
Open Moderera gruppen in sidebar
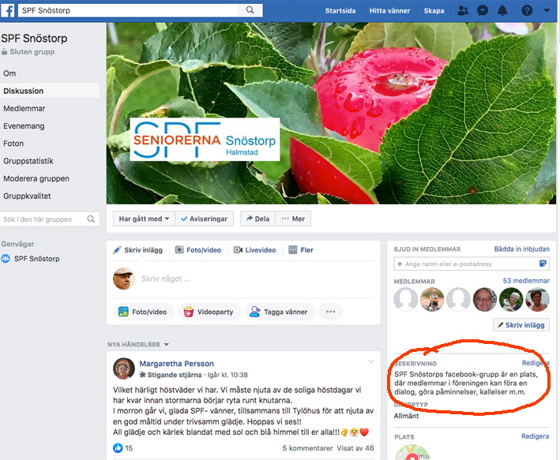36,178
